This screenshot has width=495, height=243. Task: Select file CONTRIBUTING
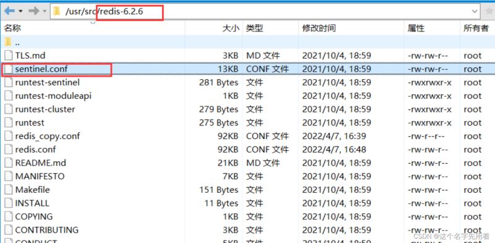pos(47,230)
